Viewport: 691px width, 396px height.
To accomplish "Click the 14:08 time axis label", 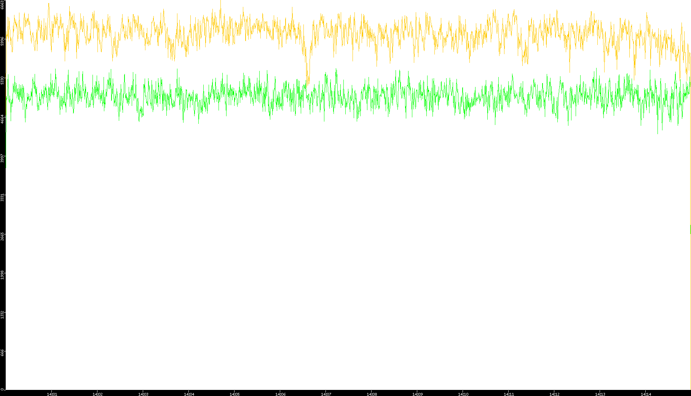I will click(372, 394).
